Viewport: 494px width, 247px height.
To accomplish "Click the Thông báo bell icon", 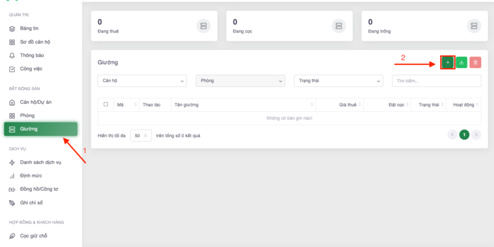I will pyautogui.click(x=12, y=55).
